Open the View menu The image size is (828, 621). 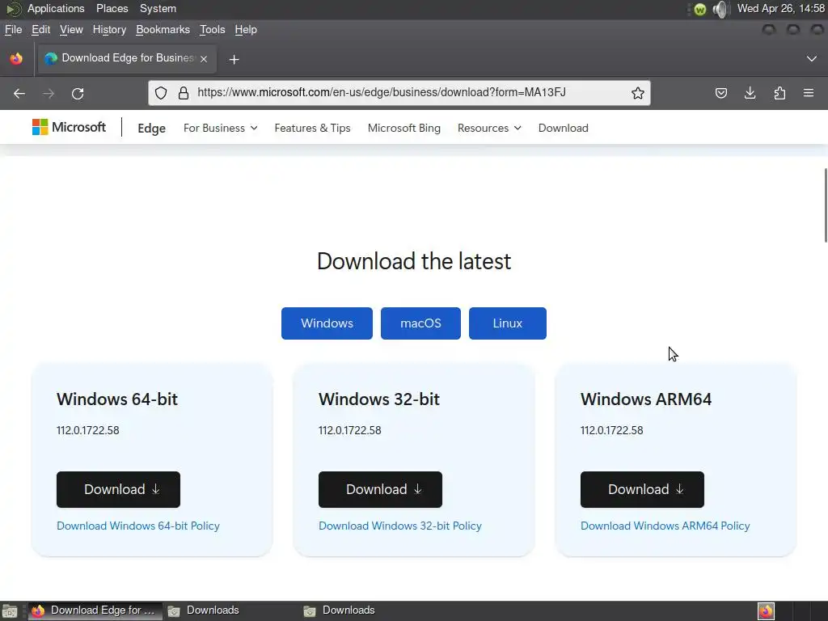(x=71, y=30)
